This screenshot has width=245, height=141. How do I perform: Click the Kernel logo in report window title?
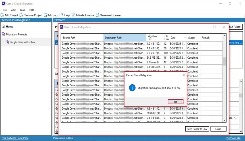click(x=62, y=27)
